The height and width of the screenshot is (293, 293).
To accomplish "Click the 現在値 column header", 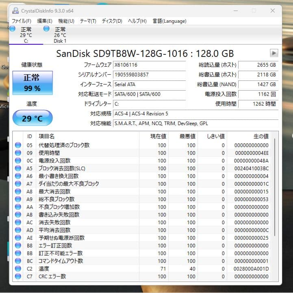I will click(154, 137).
